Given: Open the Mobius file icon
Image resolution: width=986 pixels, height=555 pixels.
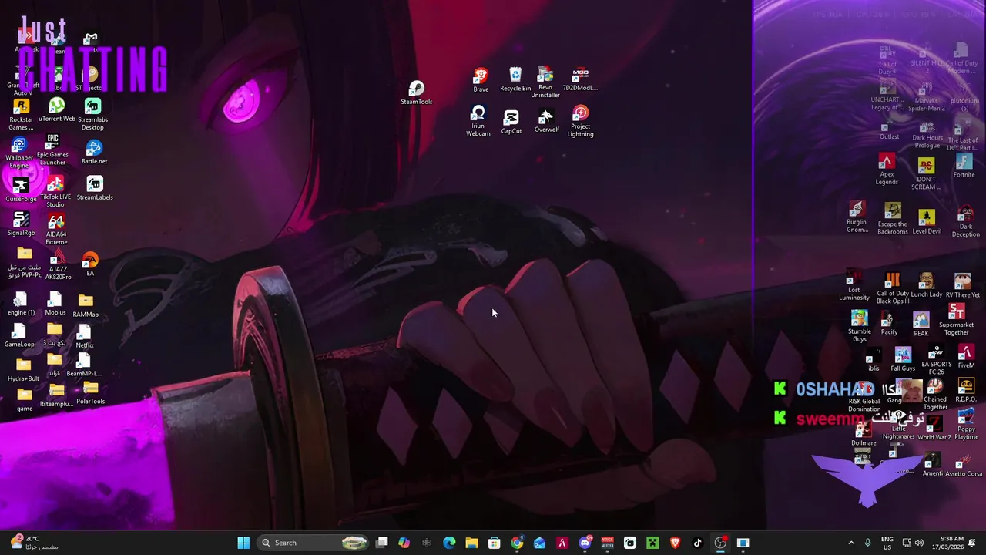Looking at the screenshot, I should 55,304.
